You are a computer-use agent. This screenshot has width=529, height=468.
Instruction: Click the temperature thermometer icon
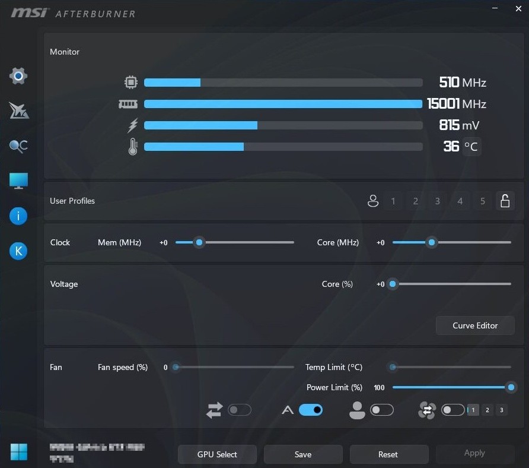coord(133,146)
